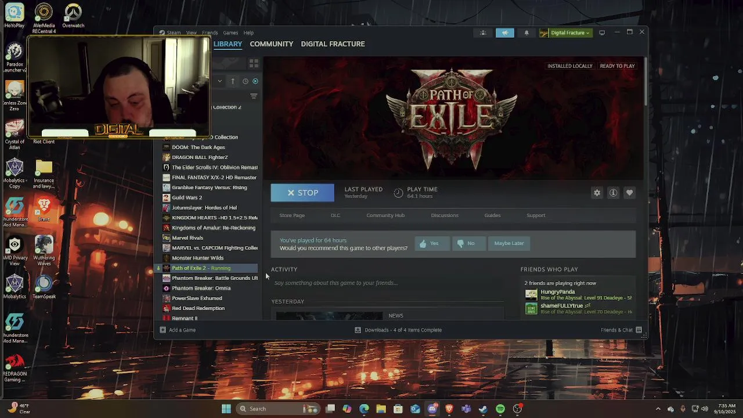Open the DLC link

(x=336, y=215)
